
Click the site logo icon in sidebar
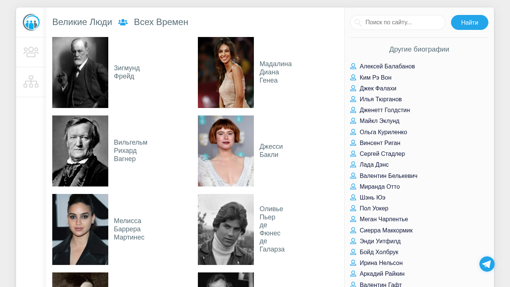(x=31, y=22)
